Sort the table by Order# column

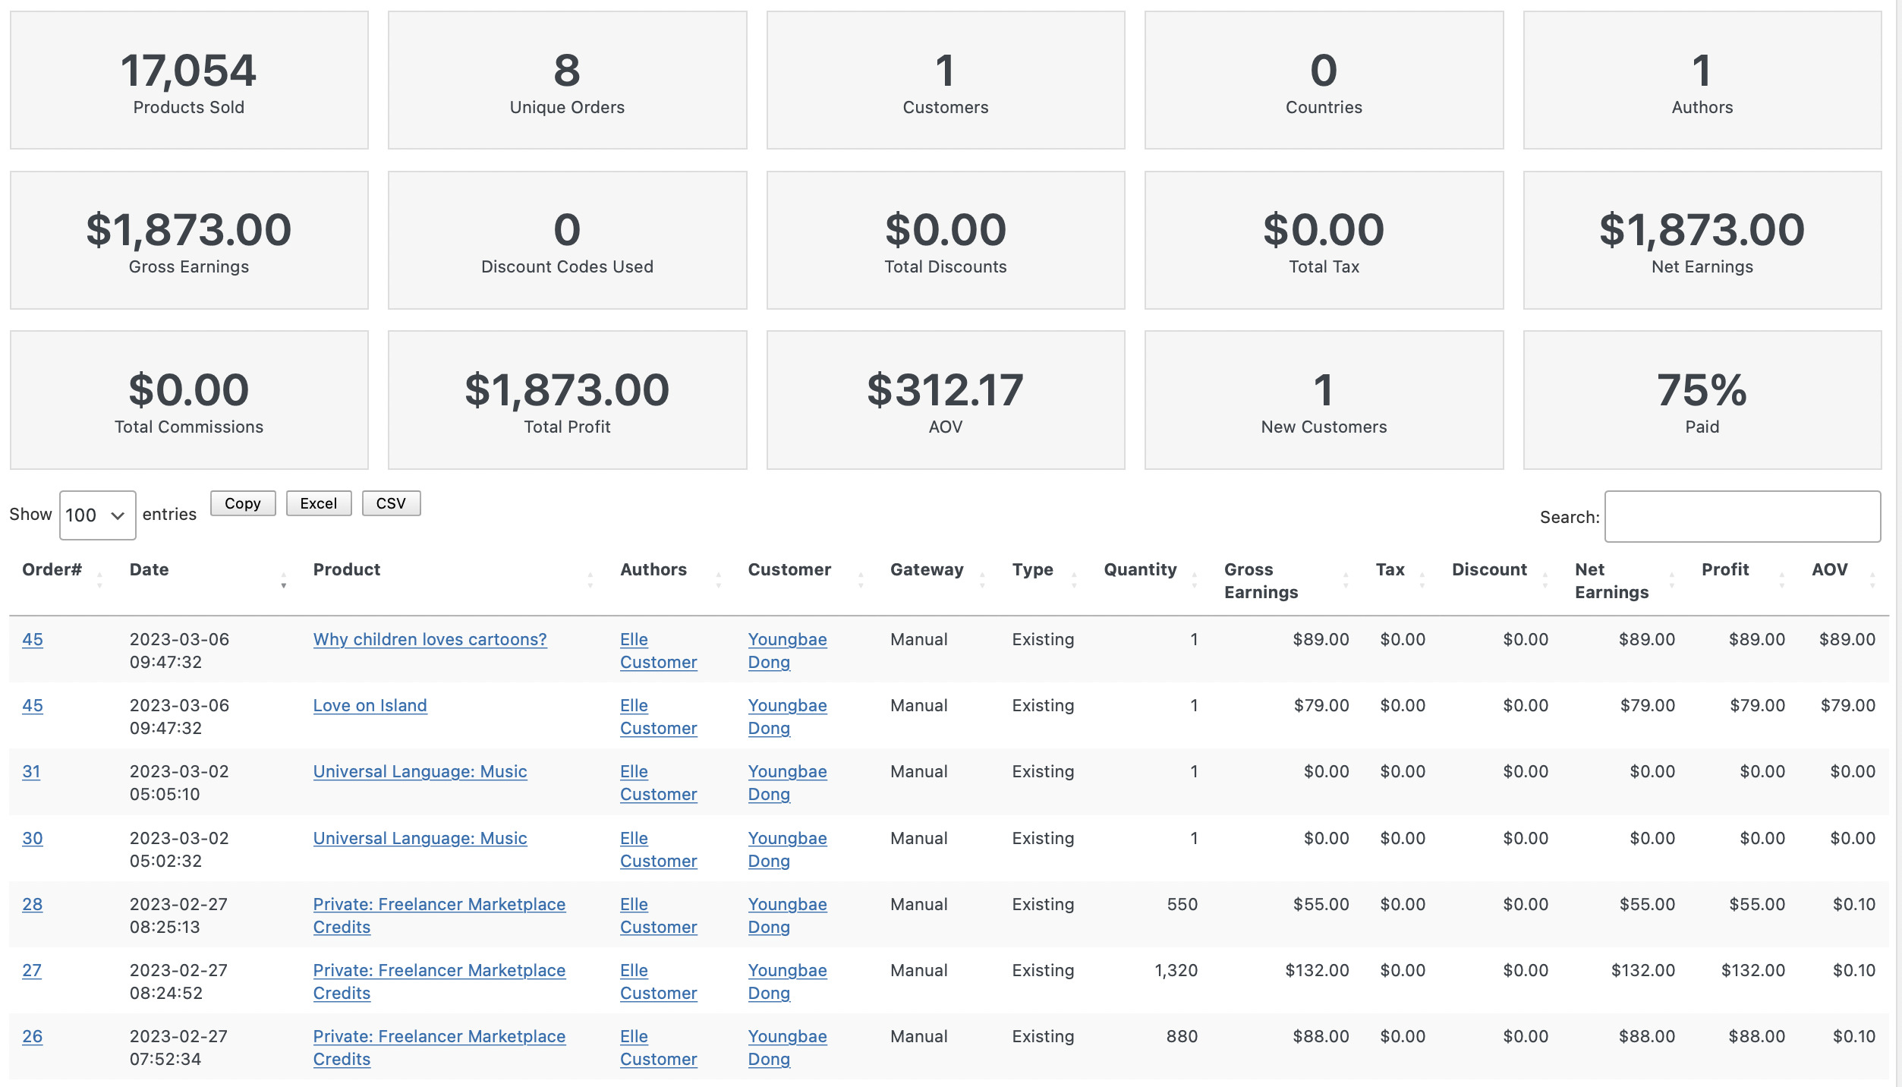click(x=52, y=569)
